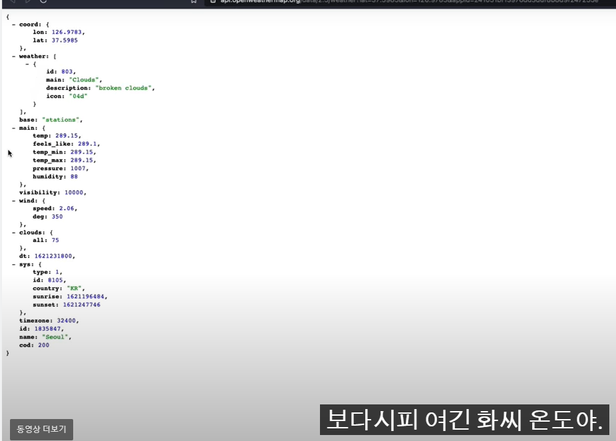
Task: Click the feels_like value 289.1
Action: 87,144
